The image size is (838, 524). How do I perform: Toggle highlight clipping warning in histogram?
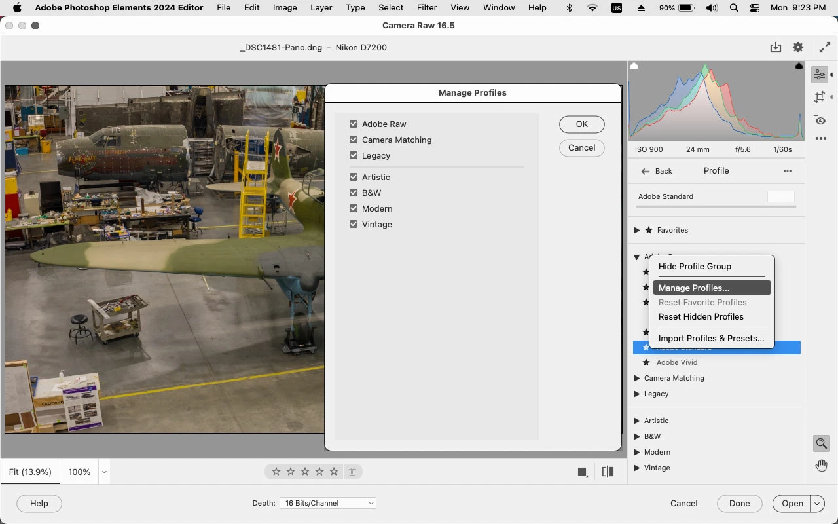(799, 66)
